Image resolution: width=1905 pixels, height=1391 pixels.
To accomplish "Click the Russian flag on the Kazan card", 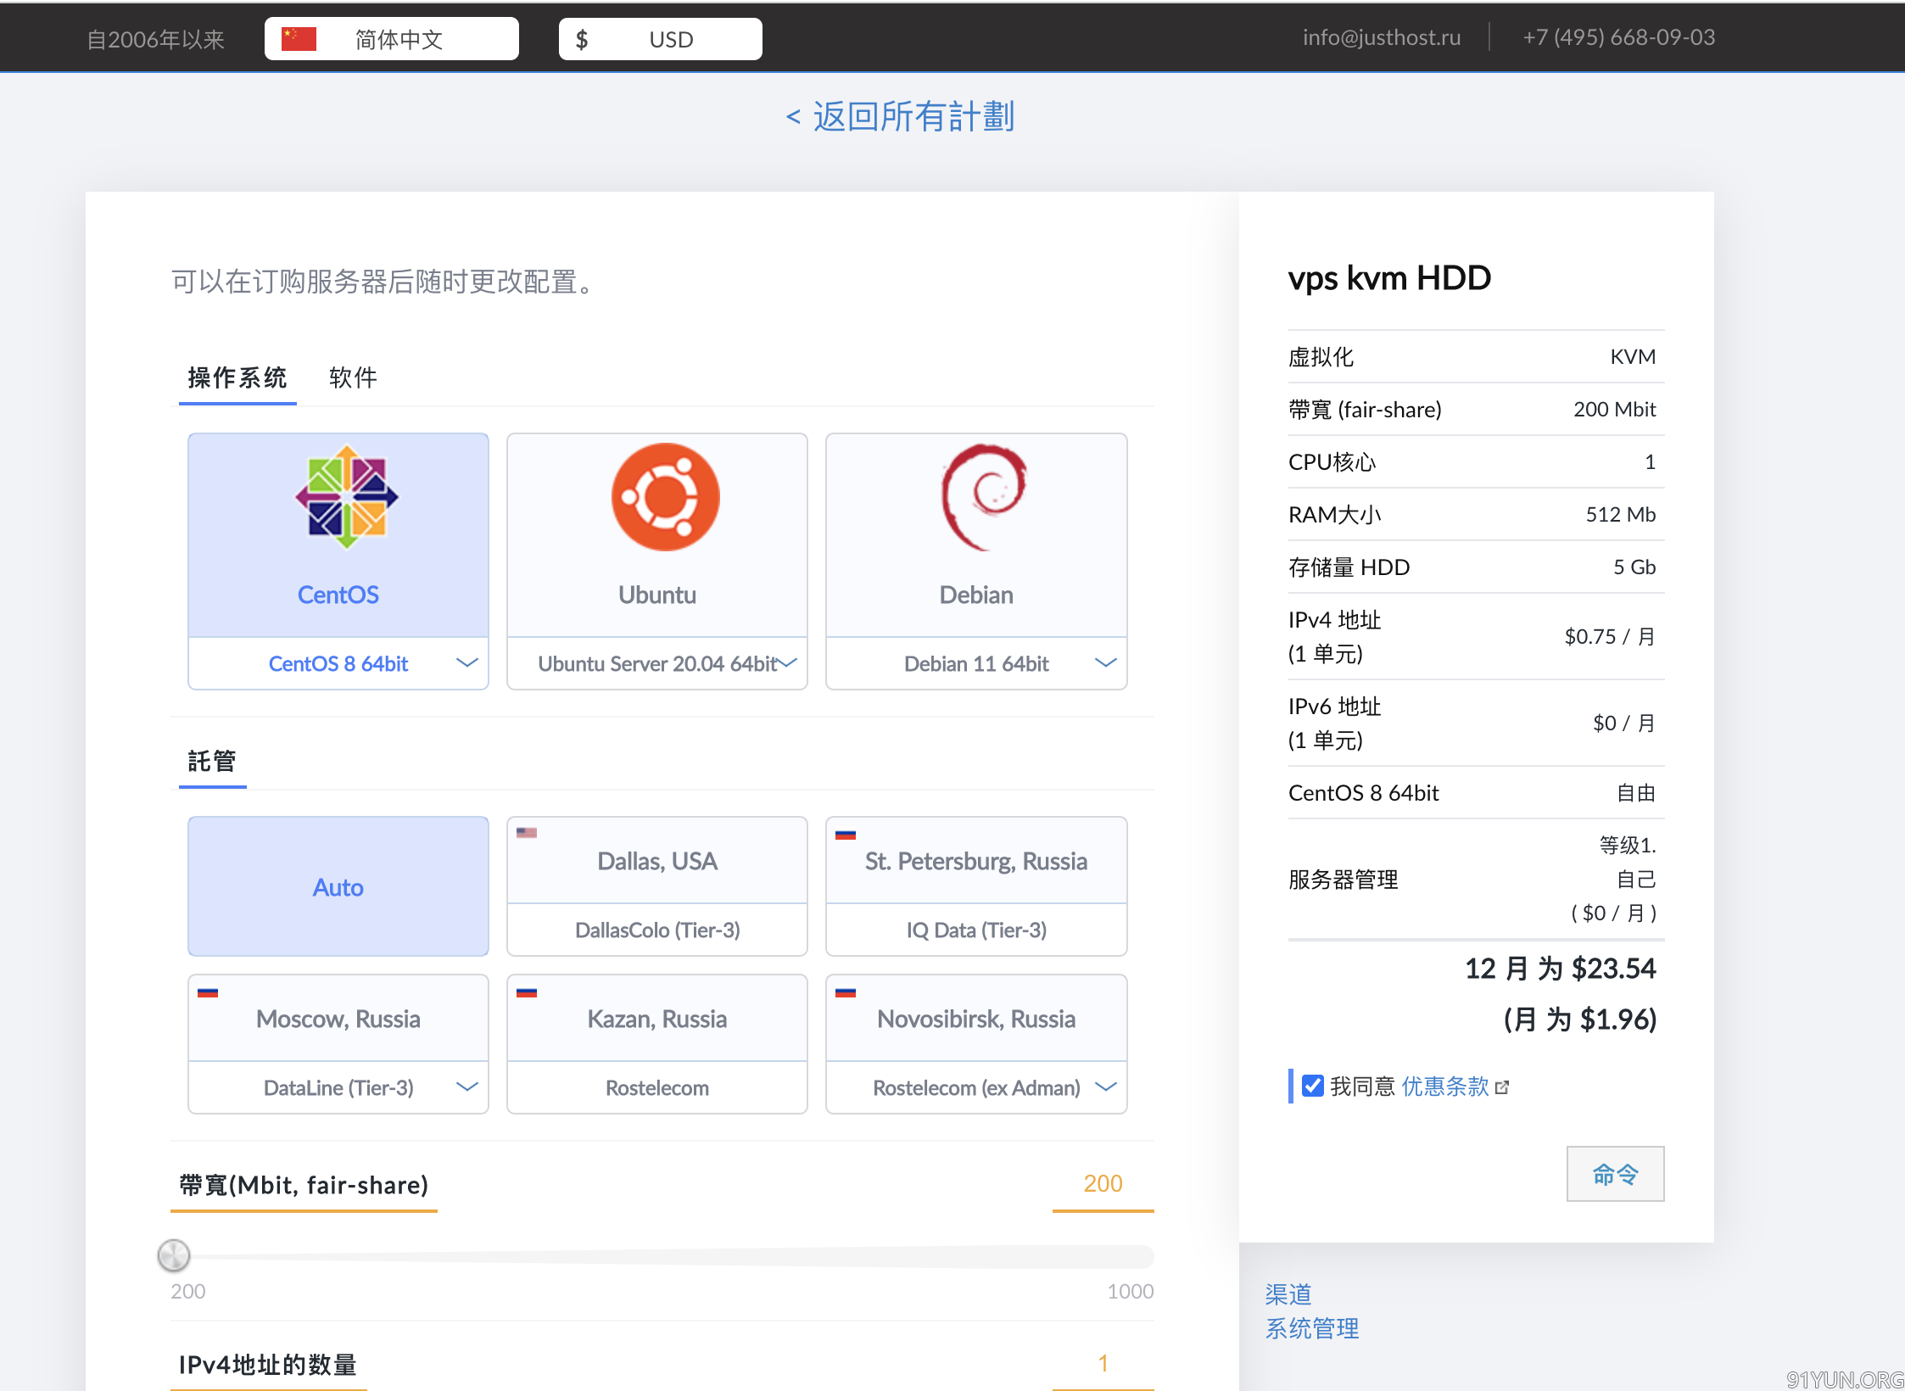I will [x=527, y=992].
